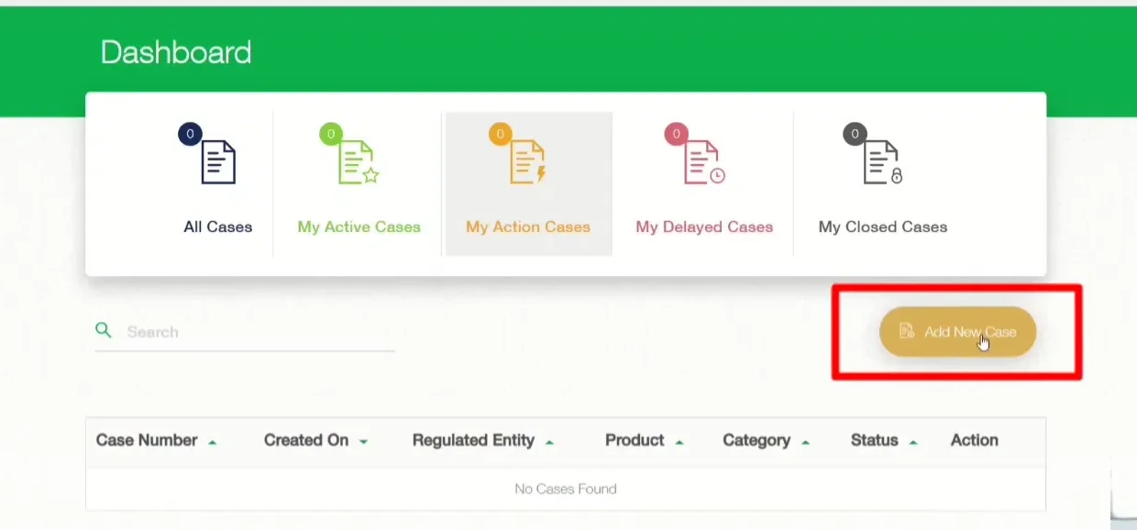Click the My Action Cases lightning document icon
The height and width of the screenshot is (530, 1137).
527,162
